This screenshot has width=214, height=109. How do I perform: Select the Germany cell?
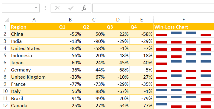[34, 70]
